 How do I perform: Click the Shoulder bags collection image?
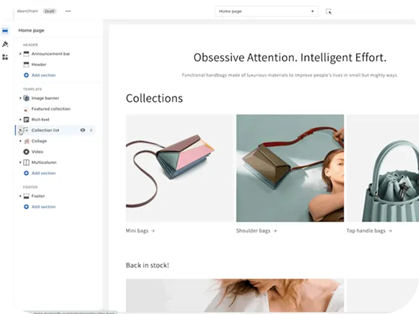point(289,168)
